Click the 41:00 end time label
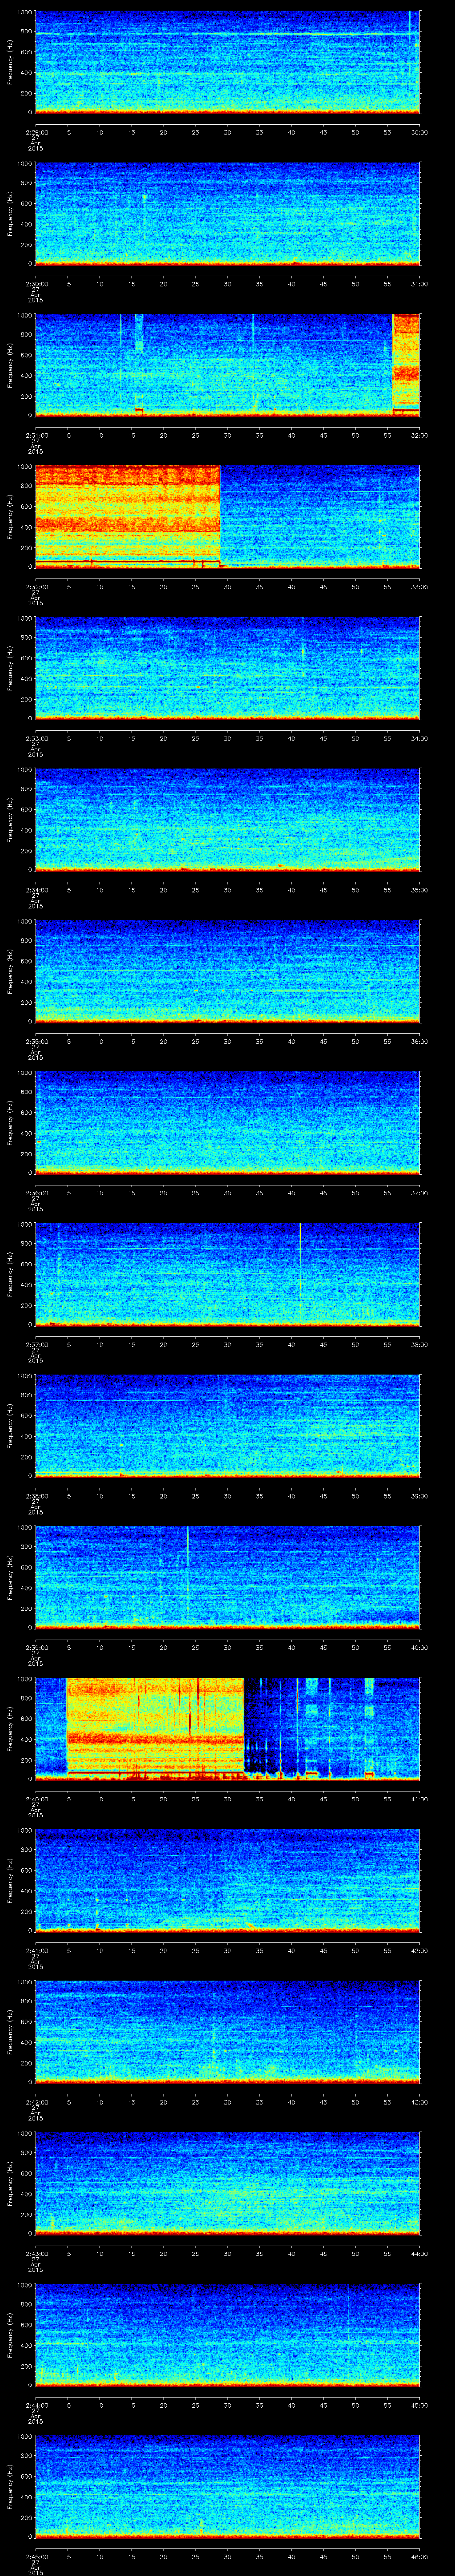The image size is (455, 2576). 419,1799
